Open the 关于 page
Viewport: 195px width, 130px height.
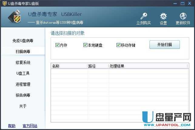coord(23,106)
